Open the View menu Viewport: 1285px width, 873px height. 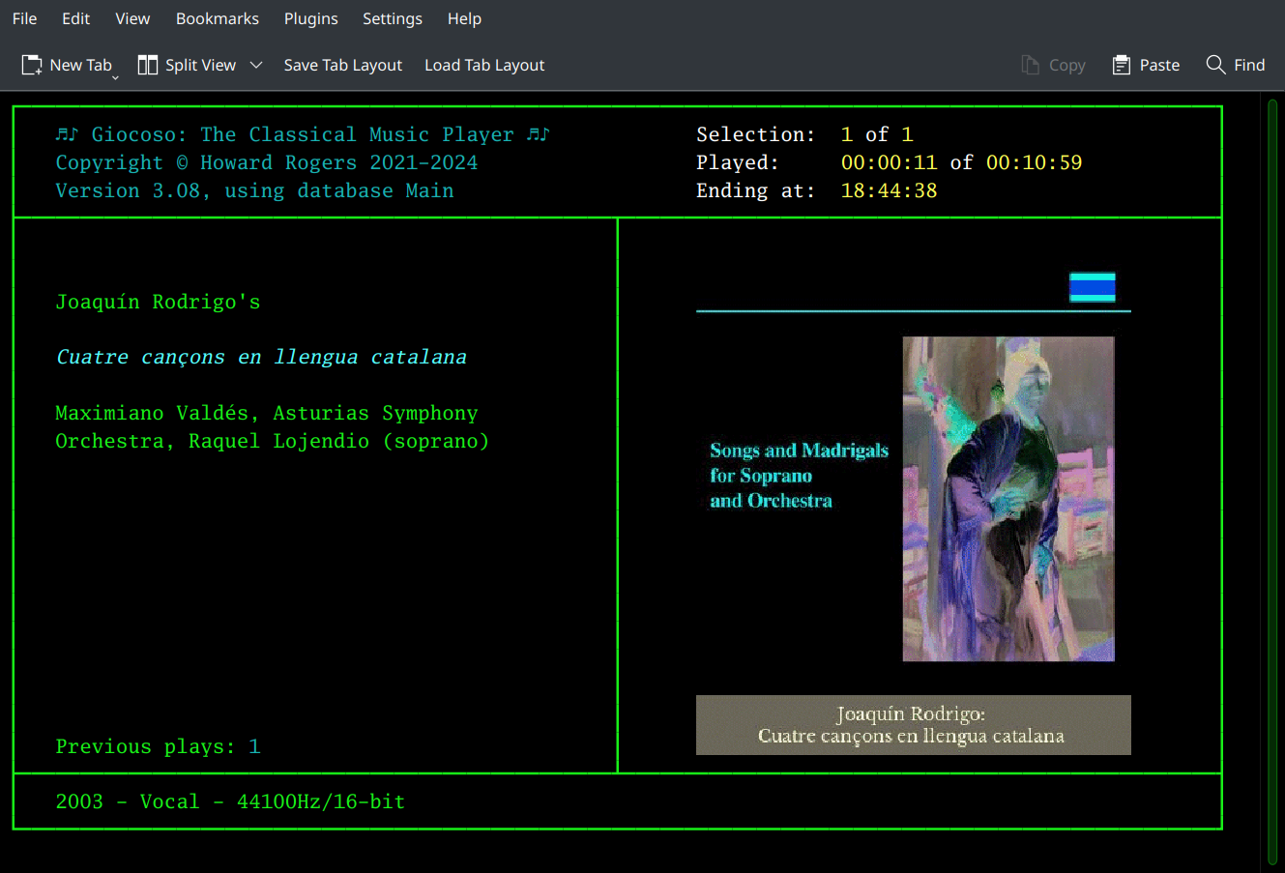point(132,18)
